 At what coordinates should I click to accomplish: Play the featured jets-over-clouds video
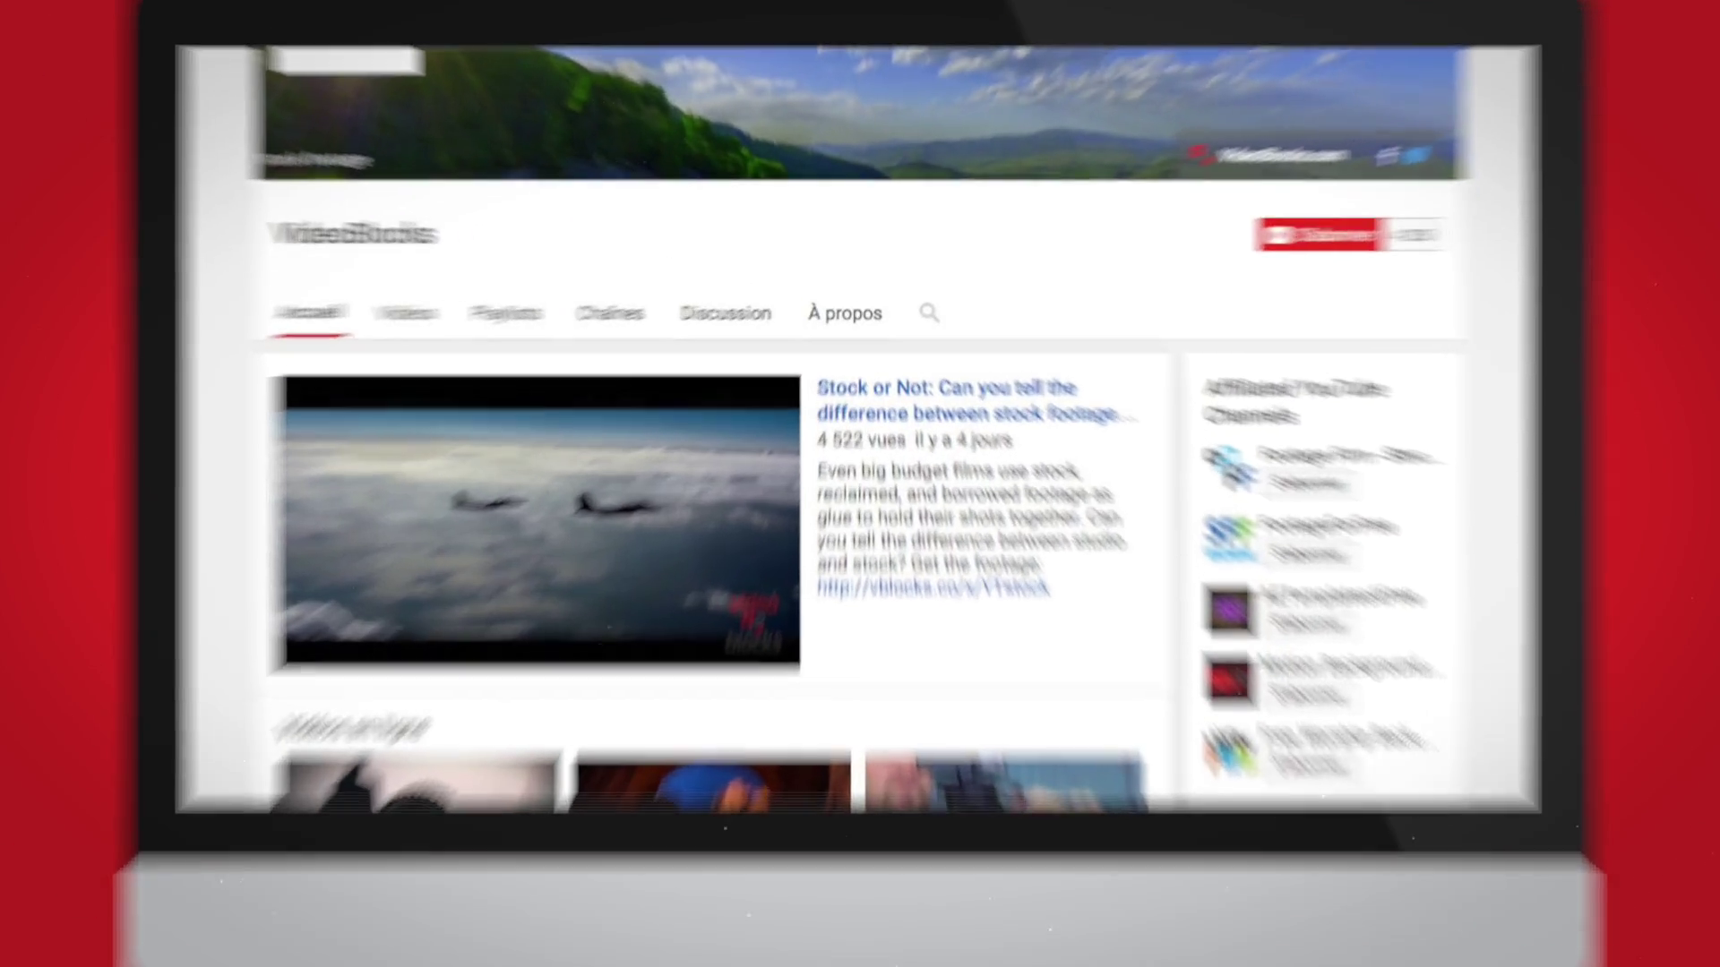coord(542,520)
